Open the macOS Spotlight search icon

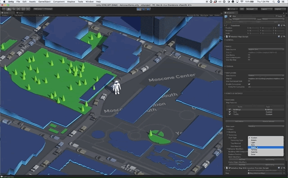tap(274, 2)
